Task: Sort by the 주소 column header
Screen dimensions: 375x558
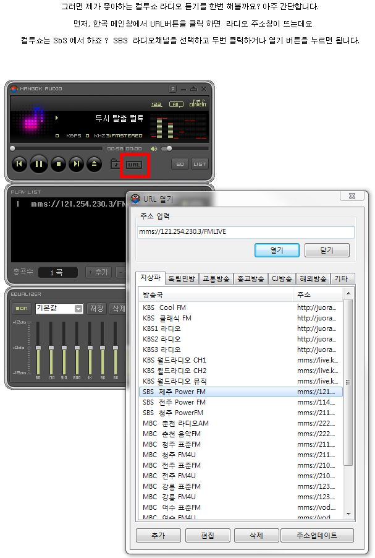Action: tap(318, 294)
